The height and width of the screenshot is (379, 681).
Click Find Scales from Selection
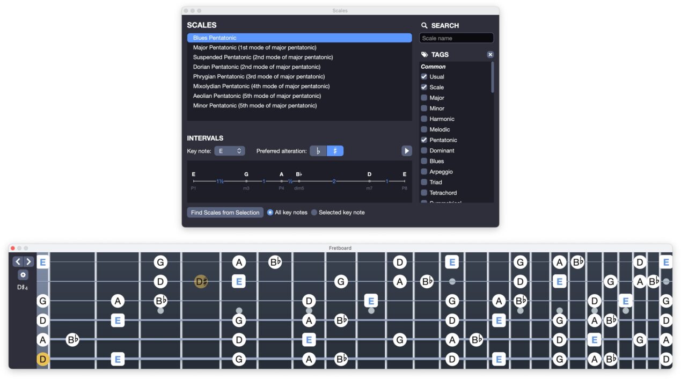click(225, 212)
